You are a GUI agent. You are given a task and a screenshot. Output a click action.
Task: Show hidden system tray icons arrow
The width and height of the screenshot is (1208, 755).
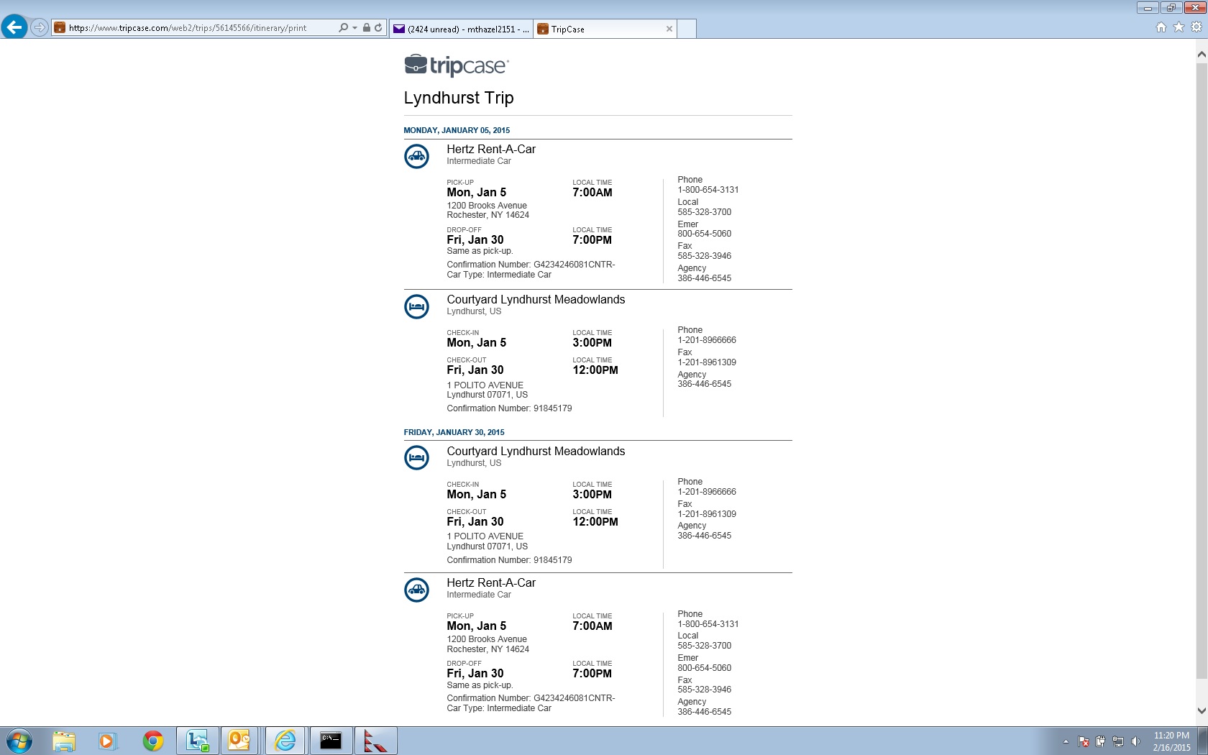click(x=1066, y=741)
